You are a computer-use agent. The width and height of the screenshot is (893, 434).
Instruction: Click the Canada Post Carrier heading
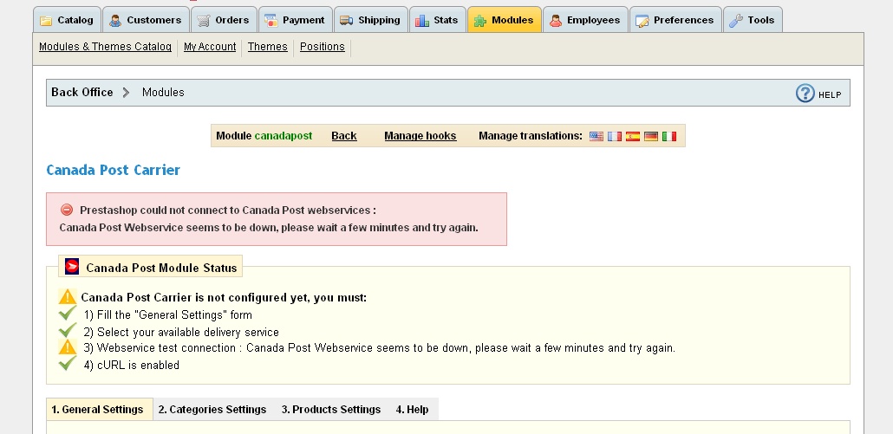(114, 170)
